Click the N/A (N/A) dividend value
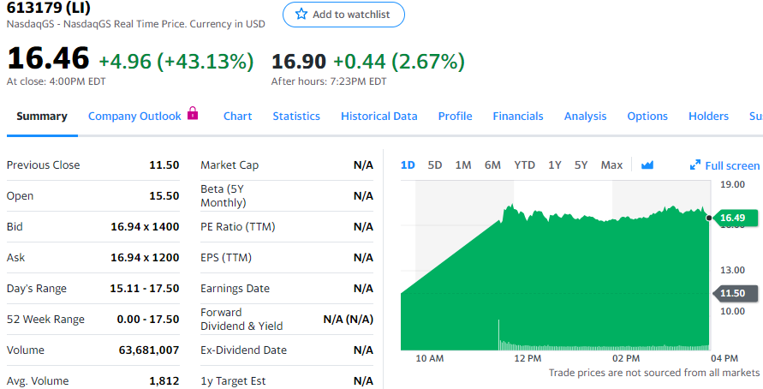The width and height of the screenshot is (763, 389). click(x=348, y=320)
